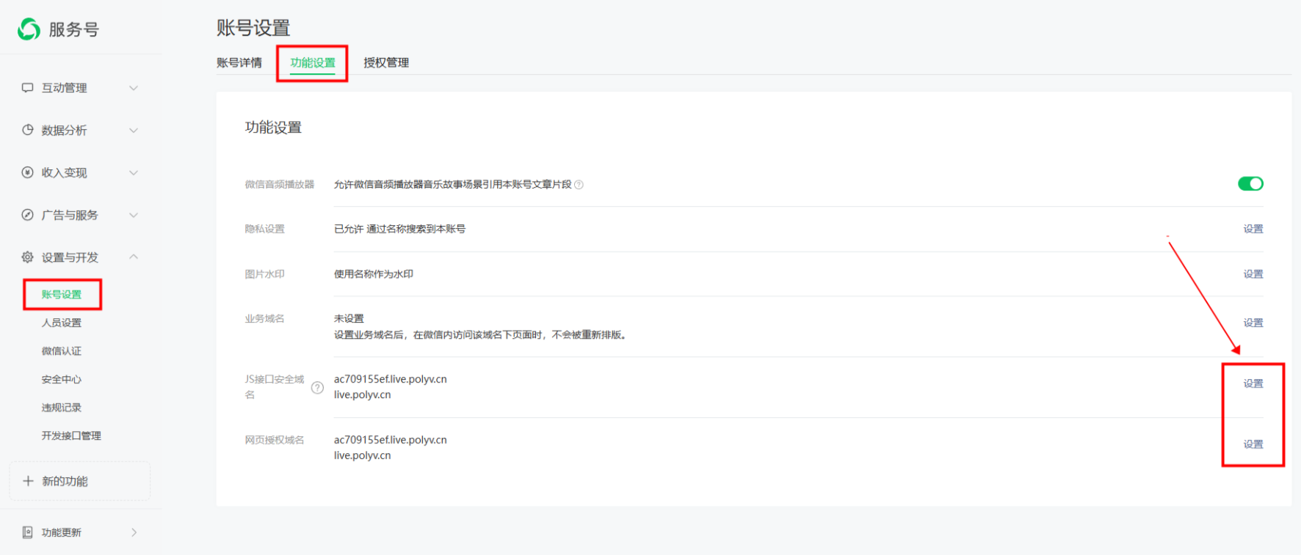Open 开发接口管理 in the sidebar

coord(71,435)
